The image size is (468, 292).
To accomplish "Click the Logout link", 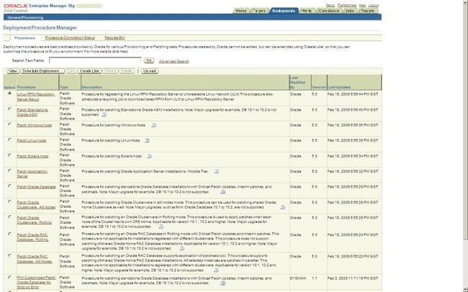I will click(374, 5).
